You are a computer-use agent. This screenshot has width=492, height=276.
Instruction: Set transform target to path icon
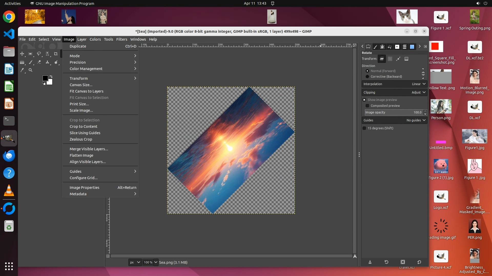point(398,59)
